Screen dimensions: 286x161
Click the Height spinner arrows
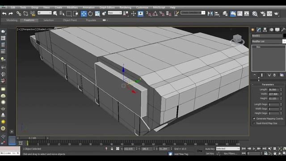coord(281,98)
